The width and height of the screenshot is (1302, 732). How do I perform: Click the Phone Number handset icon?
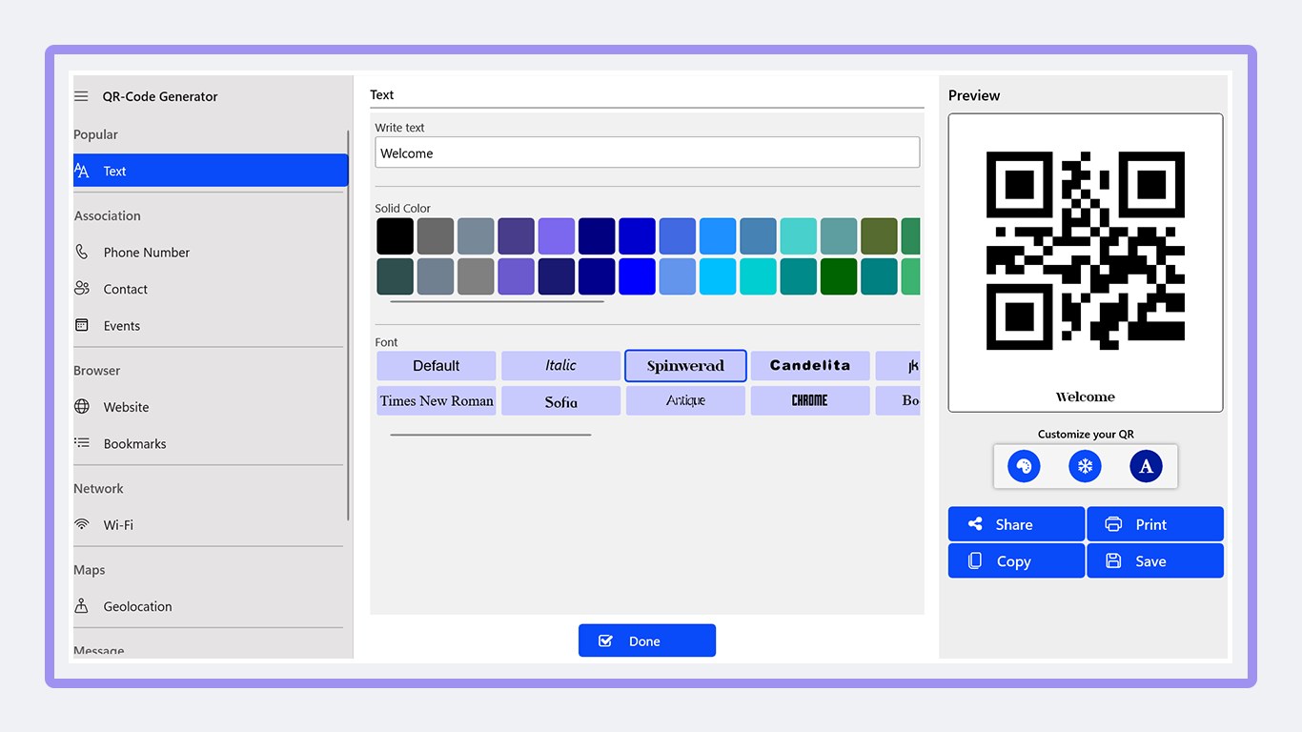tap(82, 253)
